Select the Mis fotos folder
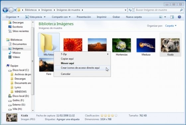The image size is (186, 125). tap(49, 45)
